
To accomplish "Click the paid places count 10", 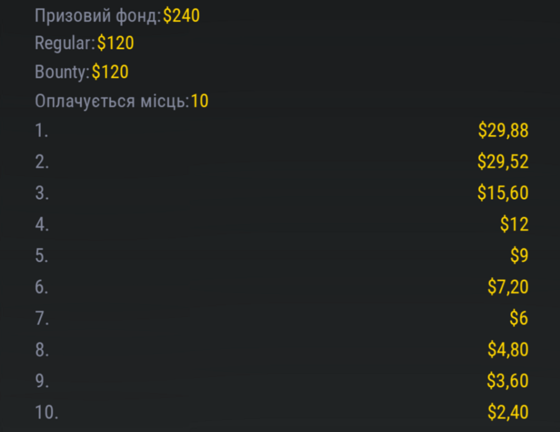I will pos(200,101).
